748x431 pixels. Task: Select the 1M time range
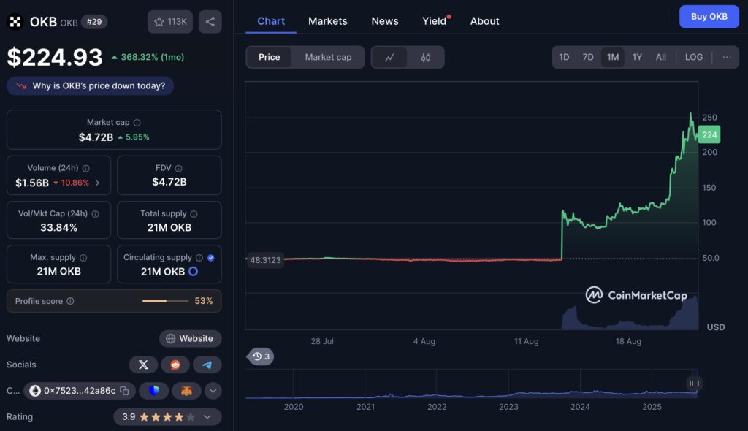(x=613, y=57)
